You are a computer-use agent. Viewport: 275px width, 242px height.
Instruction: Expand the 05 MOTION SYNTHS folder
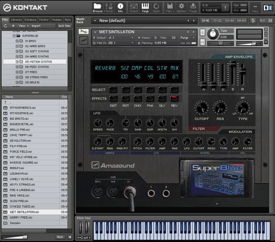17,62
